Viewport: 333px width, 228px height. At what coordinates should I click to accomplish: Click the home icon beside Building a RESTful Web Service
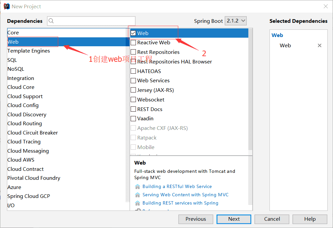138,187
